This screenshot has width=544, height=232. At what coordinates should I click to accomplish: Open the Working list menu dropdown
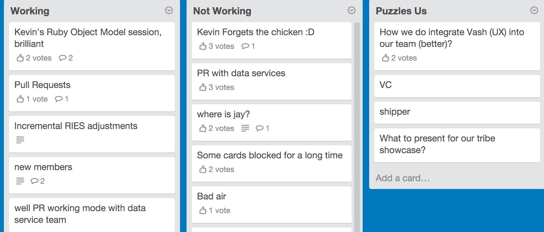point(169,10)
